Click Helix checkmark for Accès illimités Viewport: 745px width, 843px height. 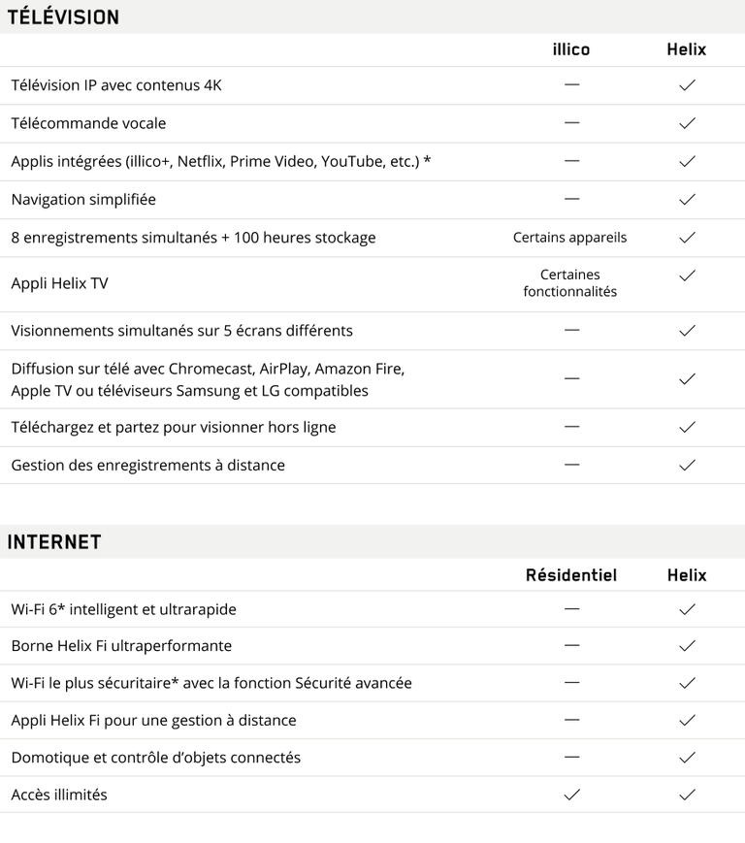pos(687,794)
